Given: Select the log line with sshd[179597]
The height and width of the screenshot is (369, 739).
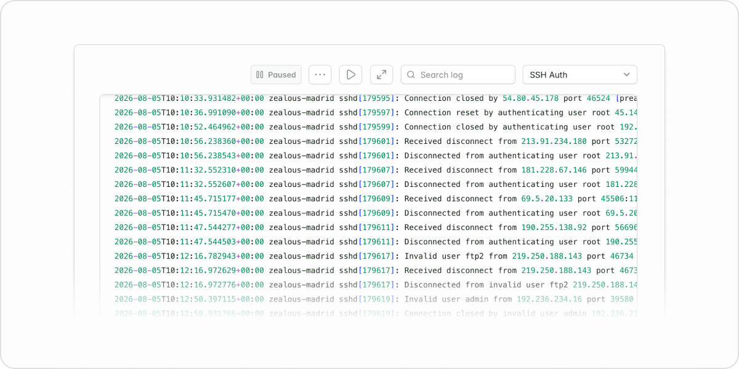Looking at the screenshot, I should coord(376,113).
